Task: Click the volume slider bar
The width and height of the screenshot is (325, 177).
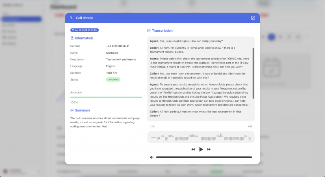Action: click(204, 157)
